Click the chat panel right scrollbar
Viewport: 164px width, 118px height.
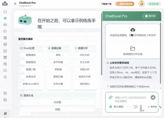(x=161, y=53)
